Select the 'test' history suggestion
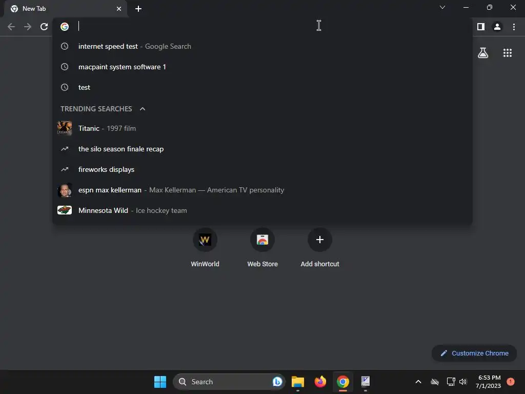 (262, 87)
